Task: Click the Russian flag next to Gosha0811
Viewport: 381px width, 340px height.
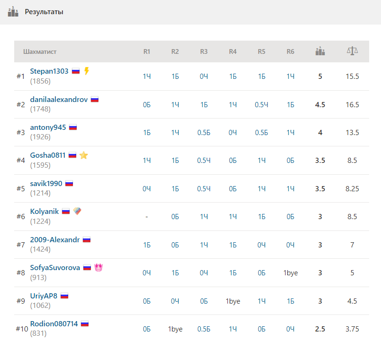Action: 72,155
